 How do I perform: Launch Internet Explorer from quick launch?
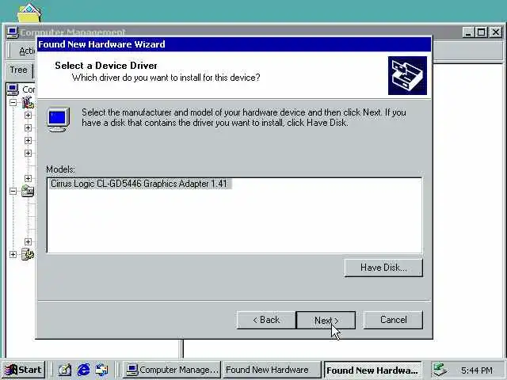[83, 370]
